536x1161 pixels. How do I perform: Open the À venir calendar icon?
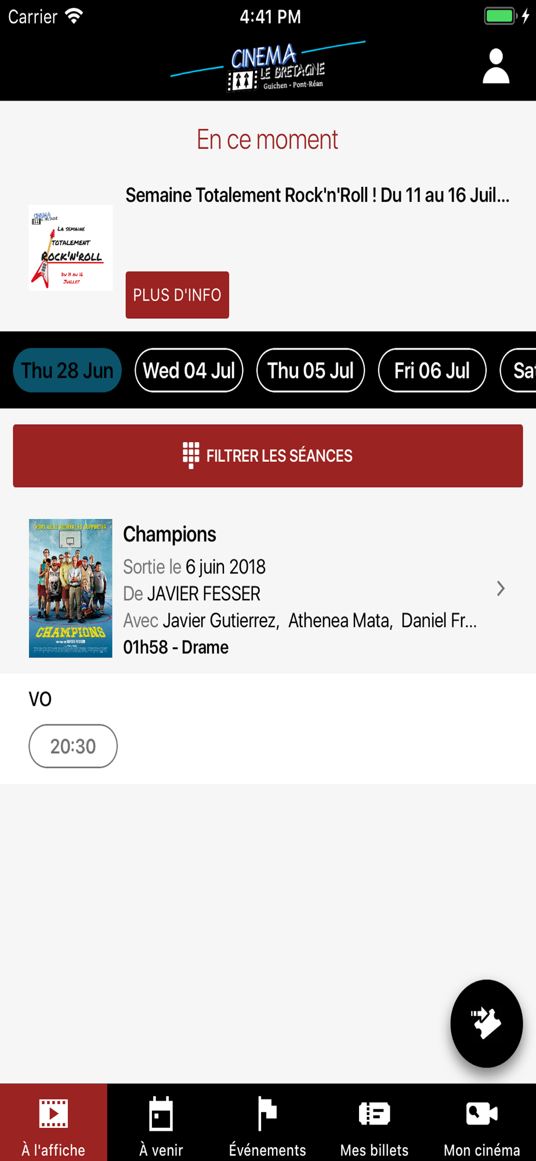point(161,1113)
